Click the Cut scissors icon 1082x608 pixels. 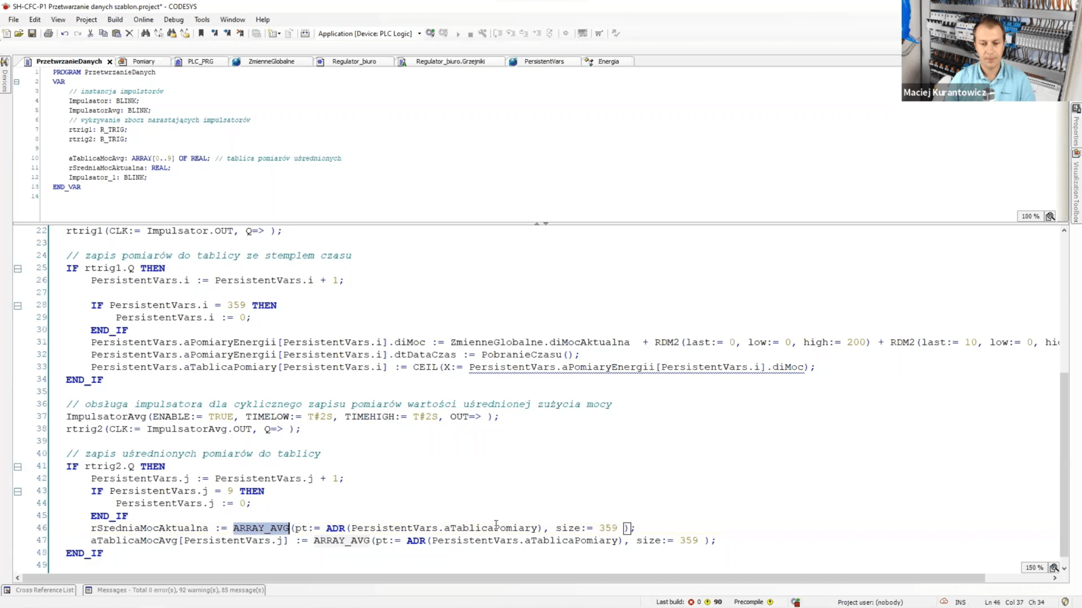point(90,33)
